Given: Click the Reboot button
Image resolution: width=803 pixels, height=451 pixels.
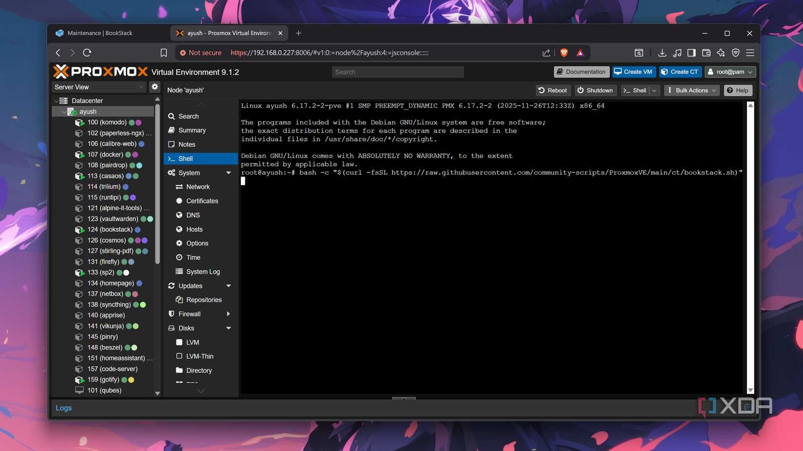Looking at the screenshot, I should (x=552, y=90).
